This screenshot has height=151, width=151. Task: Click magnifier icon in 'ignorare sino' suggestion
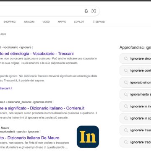coord(126,59)
